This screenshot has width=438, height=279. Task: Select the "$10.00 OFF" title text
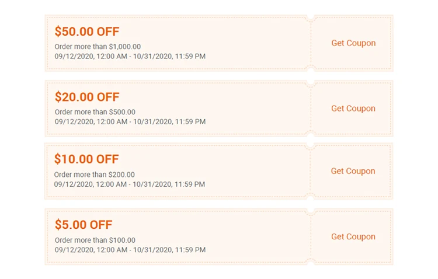86,159
